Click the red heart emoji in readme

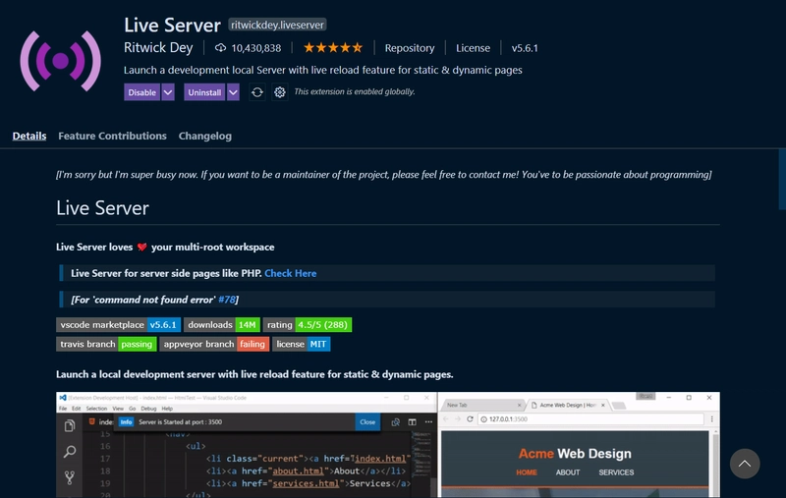(x=141, y=247)
